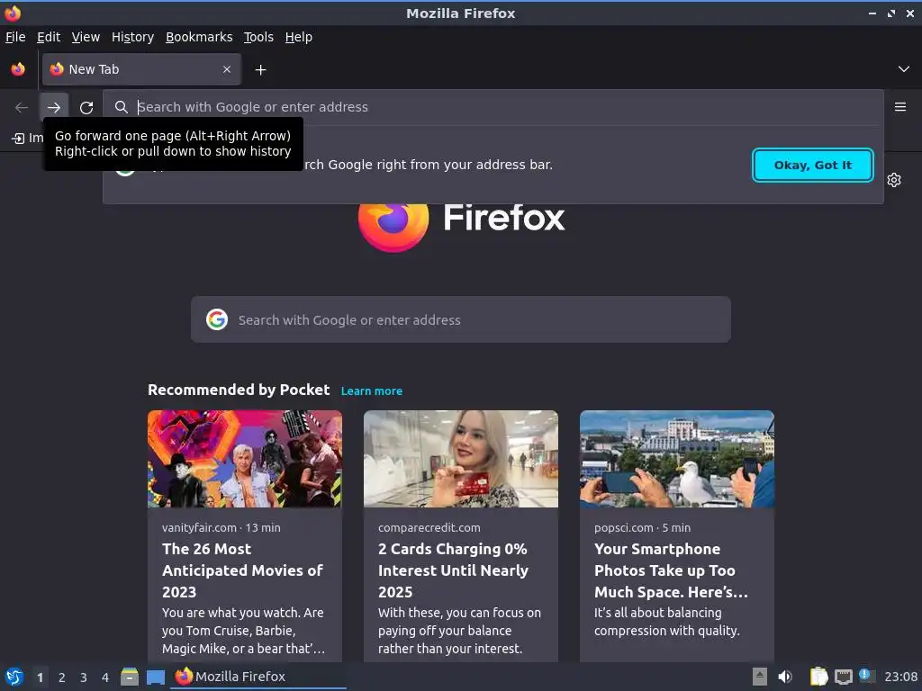Open the File menu
Screen dimensions: 922x691
coord(15,37)
